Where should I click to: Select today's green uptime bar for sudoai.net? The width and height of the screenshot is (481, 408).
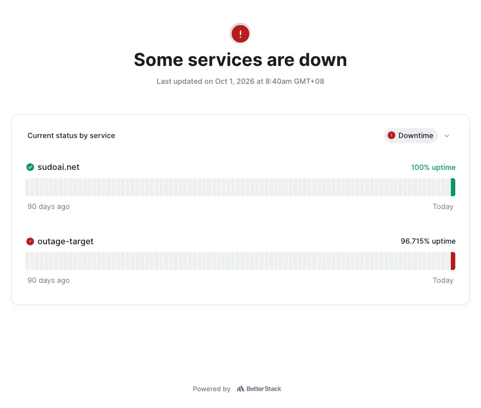(x=453, y=187)
